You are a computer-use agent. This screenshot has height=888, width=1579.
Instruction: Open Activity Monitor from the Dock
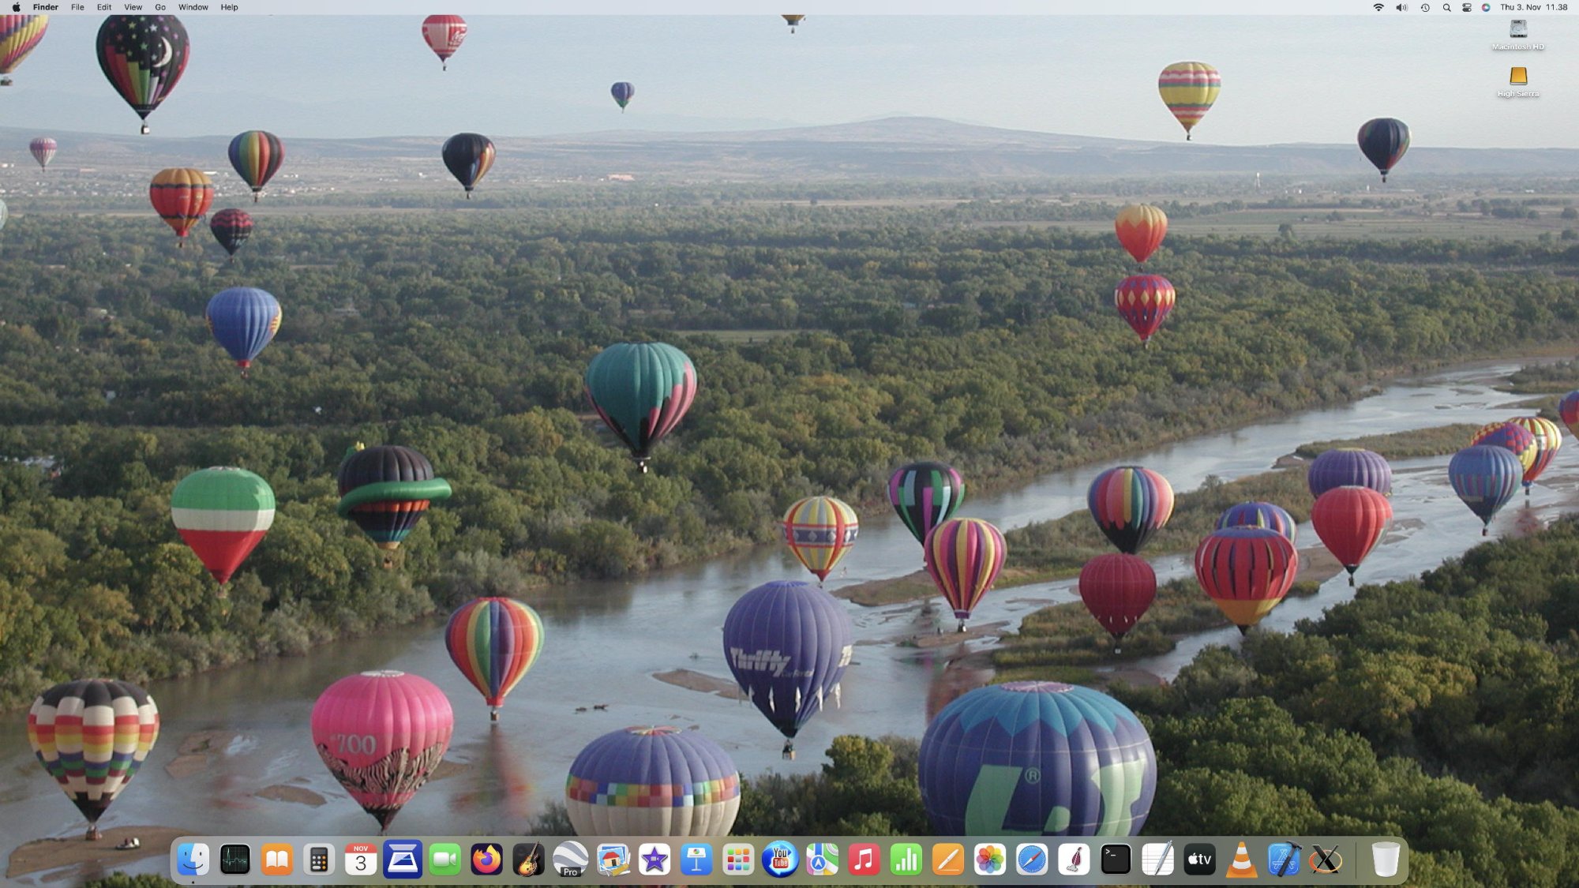pos(235,860)
